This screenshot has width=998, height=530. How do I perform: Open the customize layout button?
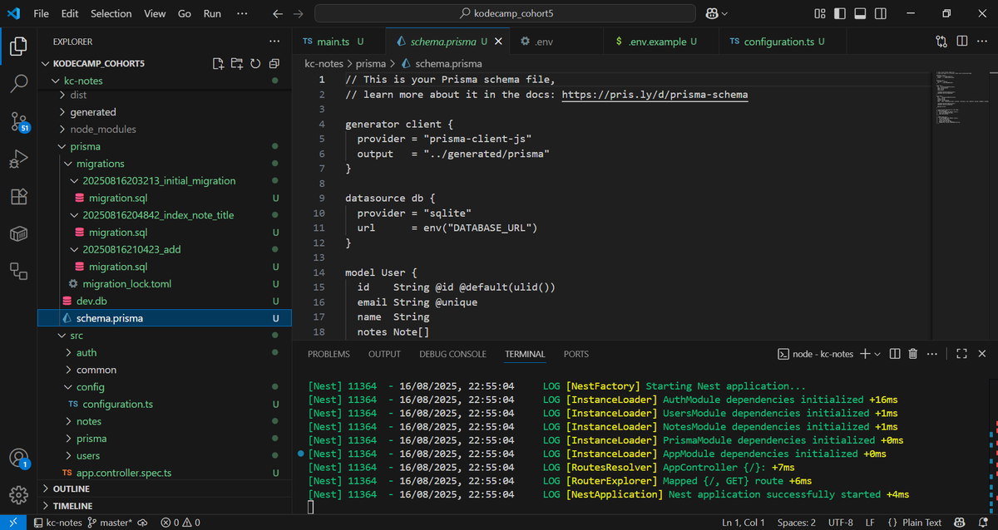click(x=820, y=13)
